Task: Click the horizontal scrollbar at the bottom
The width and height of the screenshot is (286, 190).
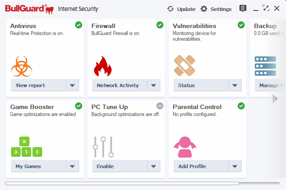Action: tap(122, 183)
